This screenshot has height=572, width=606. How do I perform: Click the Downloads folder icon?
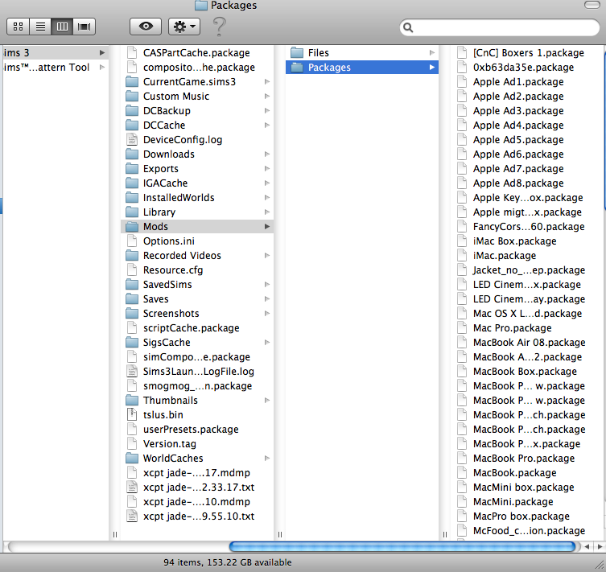click(132, 154)
